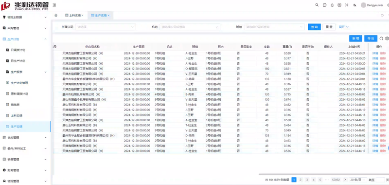This screenshot has width=389, height=185.
Task: Click the 重置 button
Action: click(329, 27)
